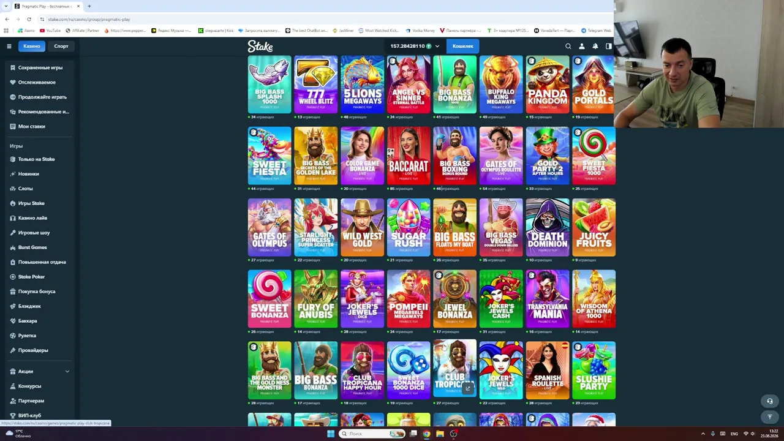Open the notifications bell icon

(595, 46)
